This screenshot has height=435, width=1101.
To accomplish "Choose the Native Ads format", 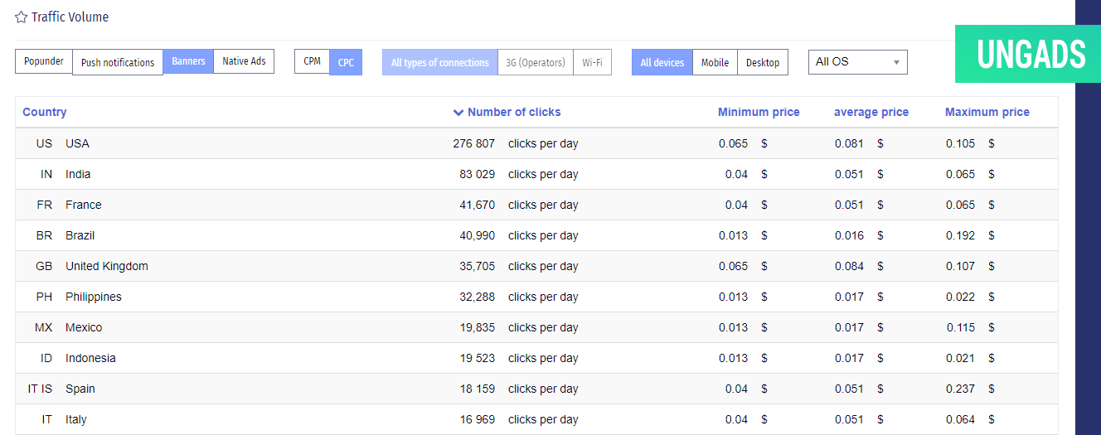I will [244, 61].
